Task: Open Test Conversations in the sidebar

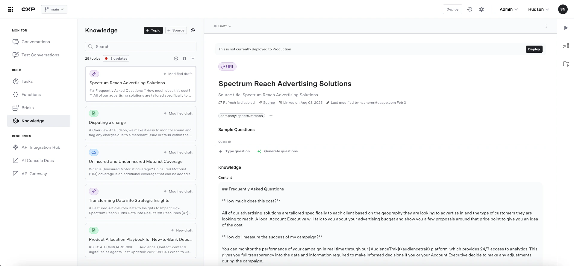Action: tap(39, 55)
